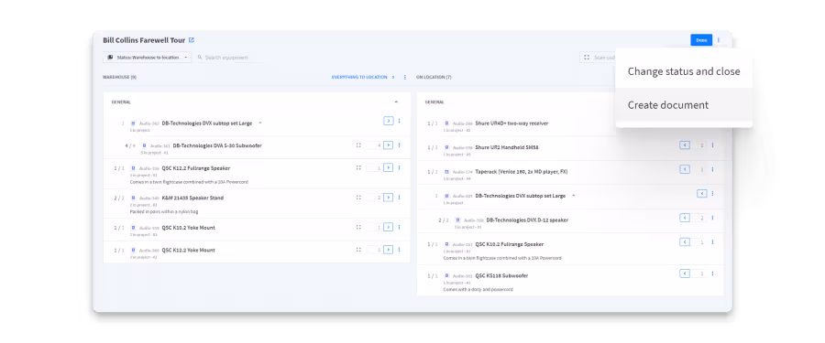The width and height of the screenshot is (825, 343).
Task: Return Shure UR2 Handheld SM58 to warehouse
Action: (685, 145)
